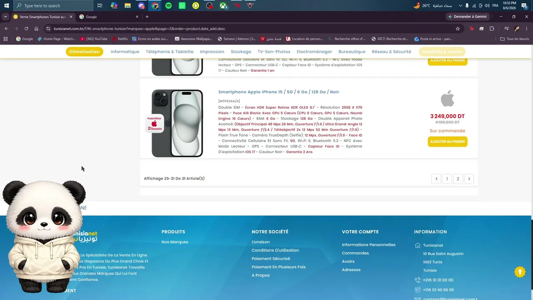Open the Netflix bookmark

pos(120,39)
